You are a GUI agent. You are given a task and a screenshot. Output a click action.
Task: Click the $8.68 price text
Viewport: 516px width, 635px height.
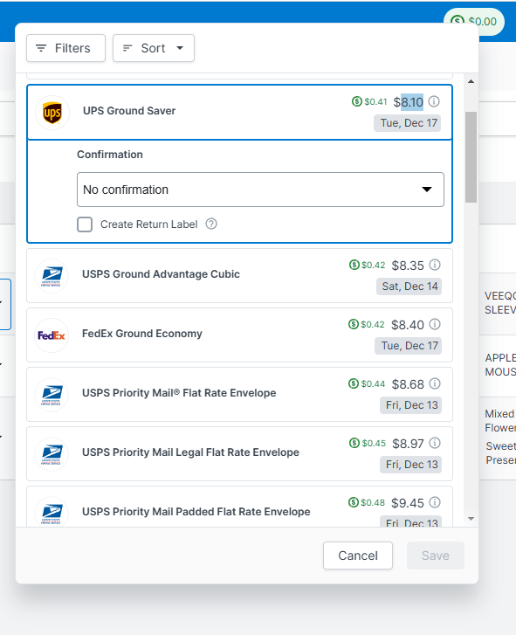408,384
